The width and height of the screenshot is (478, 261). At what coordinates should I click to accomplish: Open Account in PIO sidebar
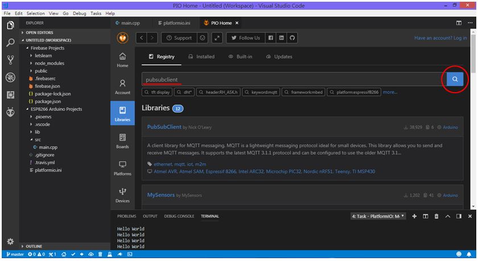[122, 87]
